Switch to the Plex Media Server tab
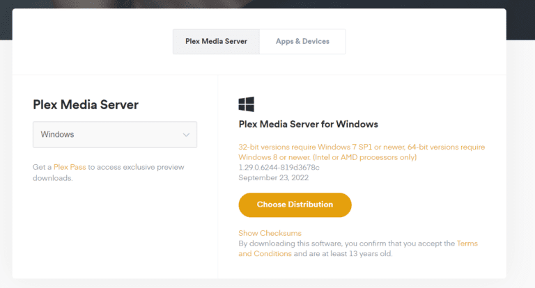The width and height of the screenshot is (535, 288). click(x=216, y=42)
